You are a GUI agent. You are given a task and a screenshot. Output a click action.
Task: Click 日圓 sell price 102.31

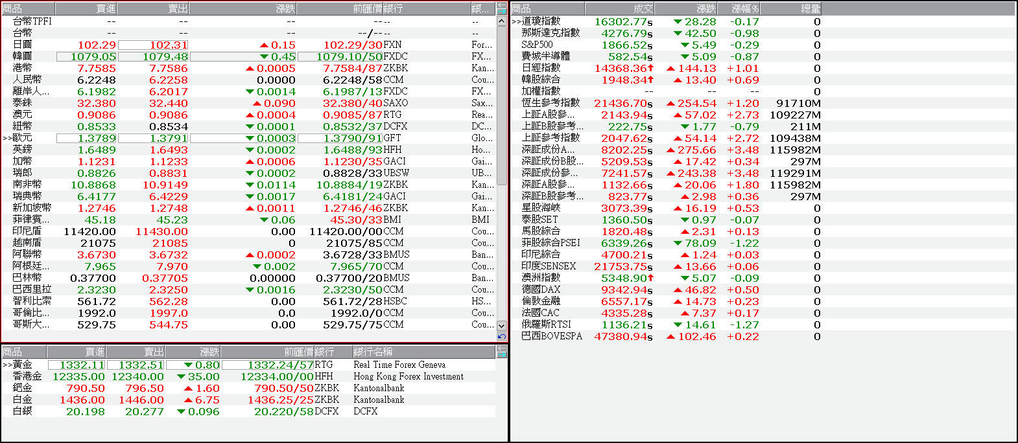[x=153, y=45]
